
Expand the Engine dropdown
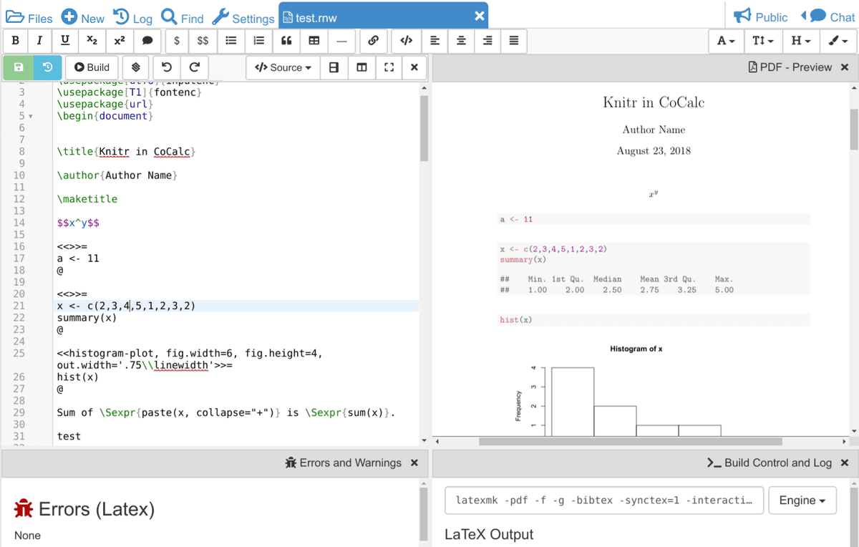(x=802, y=500)
